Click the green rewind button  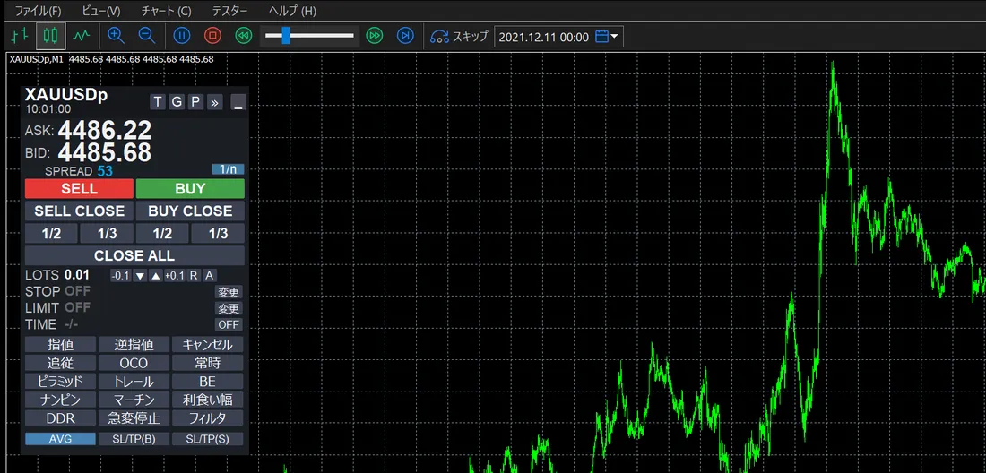pos(243,36)
